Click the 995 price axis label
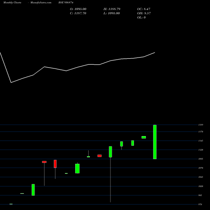 click(x=200, y=195)
